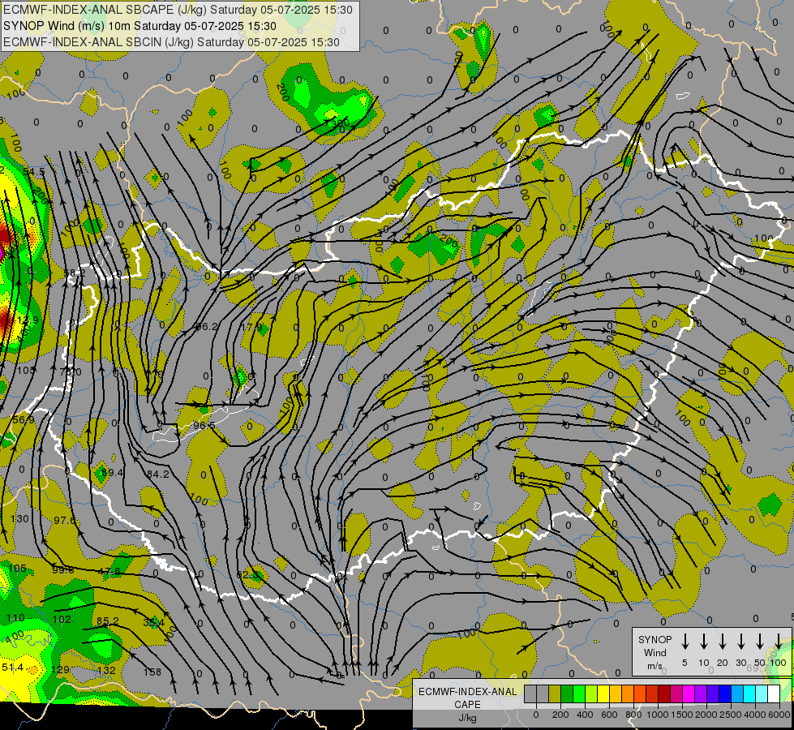This screenshot has width=794, height=730.
Task: Click the 51.4 value on the map
Action: 12,668
